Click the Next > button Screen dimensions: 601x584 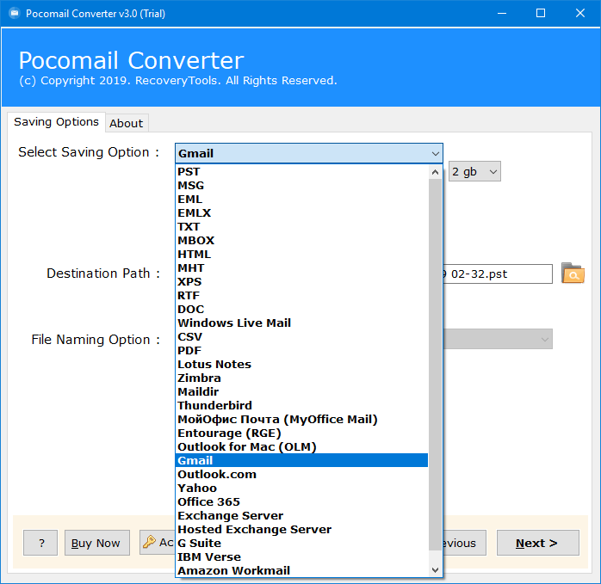click(538, 543)
